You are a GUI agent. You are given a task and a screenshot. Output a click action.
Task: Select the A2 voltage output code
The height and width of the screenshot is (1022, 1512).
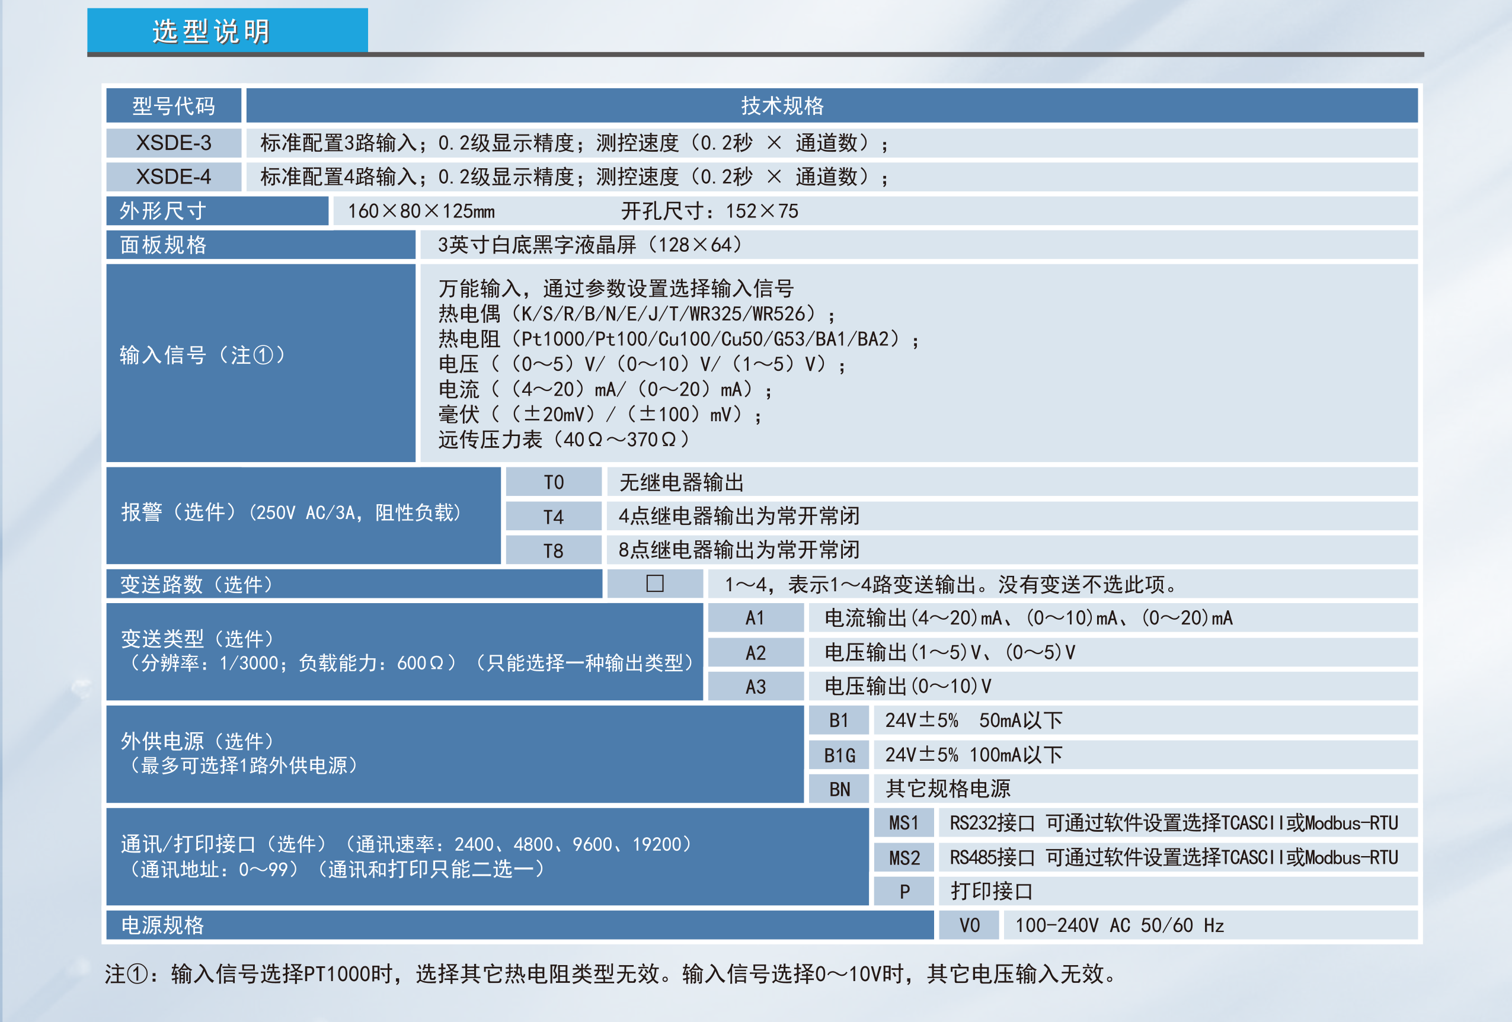pyautogui.click(x=755, y=653)
